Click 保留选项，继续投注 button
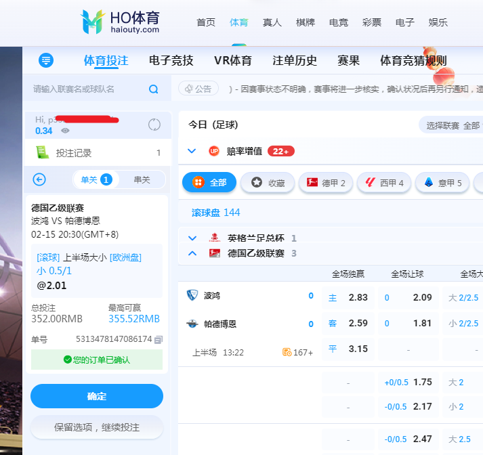The width and height of the screenshot is (483, 455). (97, 427)
